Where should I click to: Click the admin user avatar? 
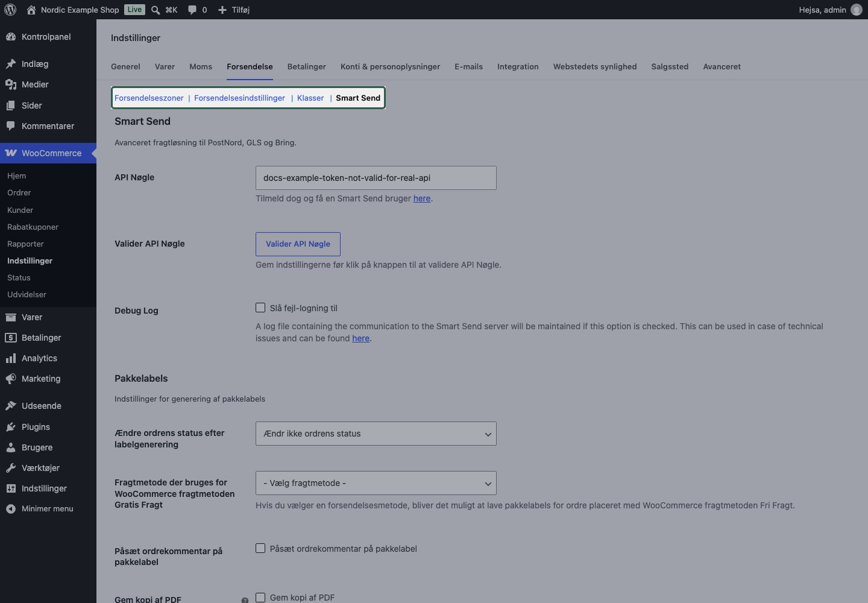857,10
